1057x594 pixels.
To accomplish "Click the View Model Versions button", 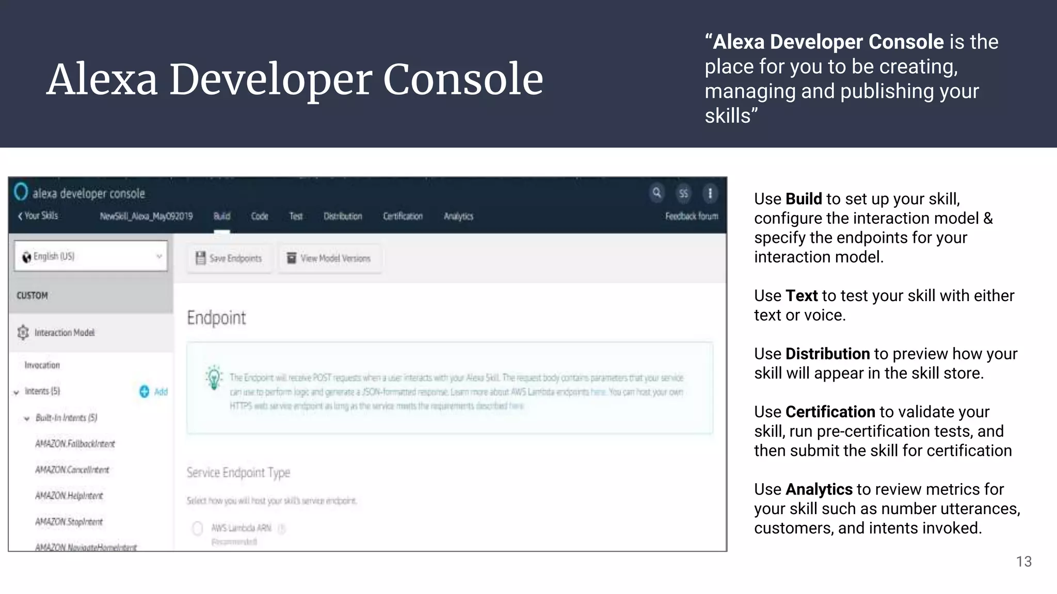I will [330, 258].
